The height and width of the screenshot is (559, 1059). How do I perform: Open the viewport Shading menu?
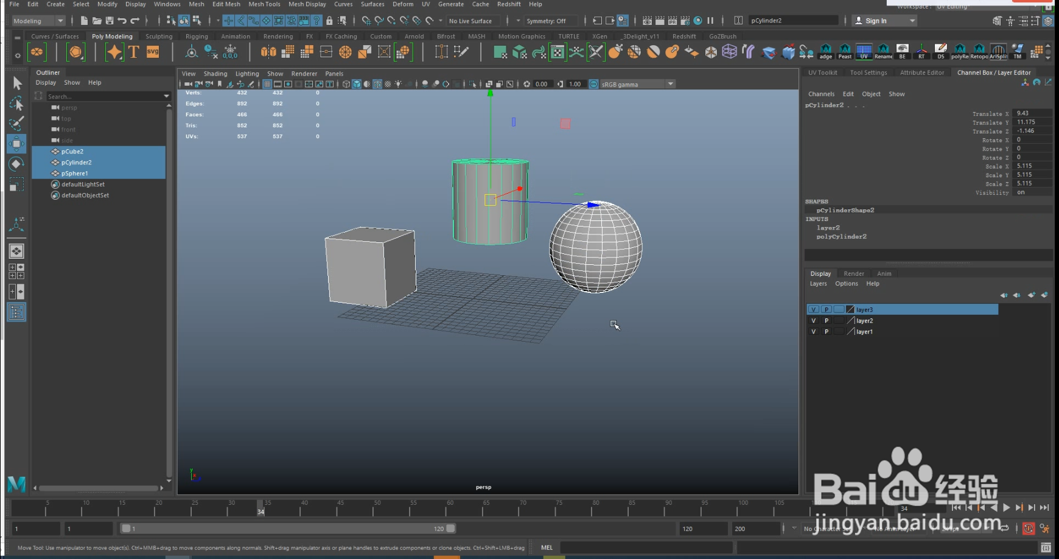coord(215,74)
